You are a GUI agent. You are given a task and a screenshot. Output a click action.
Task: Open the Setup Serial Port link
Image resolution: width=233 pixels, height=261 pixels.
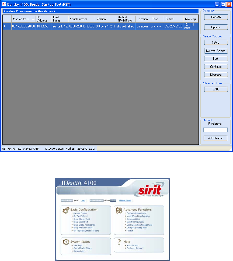click(x=81, y=222)
